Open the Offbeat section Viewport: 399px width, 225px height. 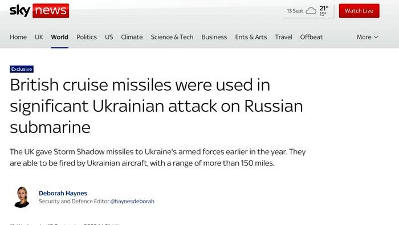311,37
